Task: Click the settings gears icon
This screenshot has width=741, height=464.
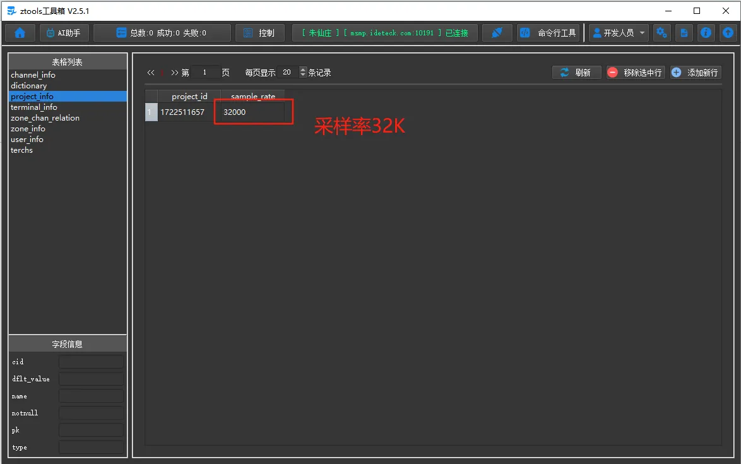Action: click(x=661, y=32)
